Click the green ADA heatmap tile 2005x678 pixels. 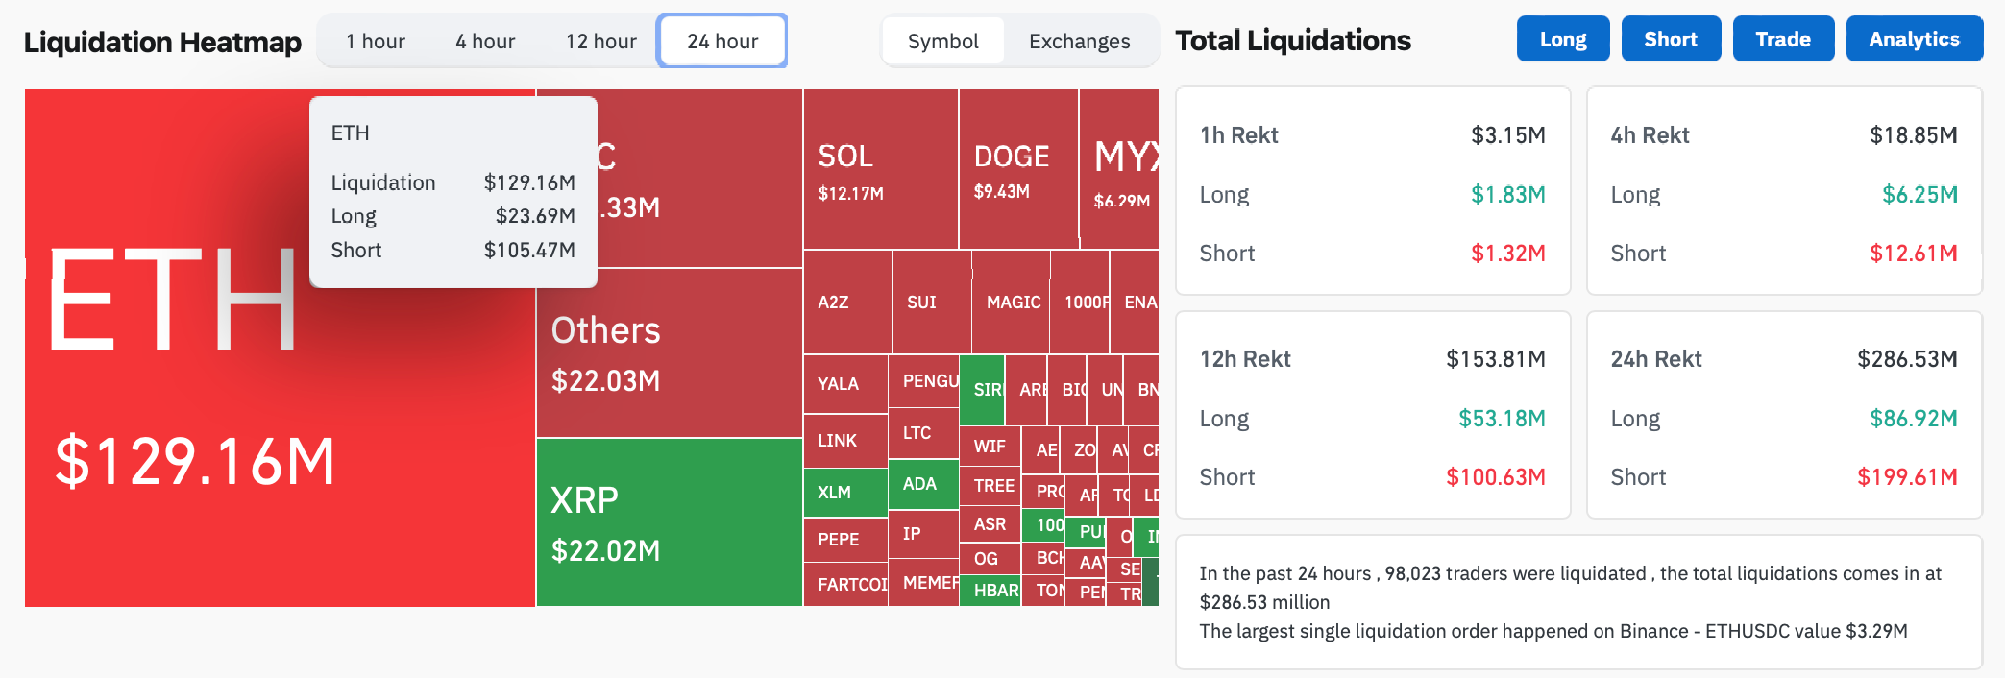click(922, 484)
